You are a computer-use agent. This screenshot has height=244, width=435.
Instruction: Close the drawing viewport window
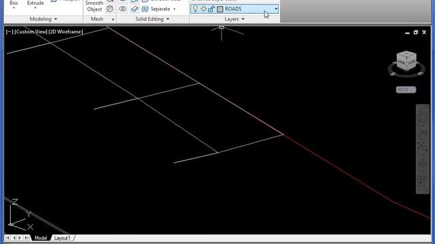click(x=424, y=33)
